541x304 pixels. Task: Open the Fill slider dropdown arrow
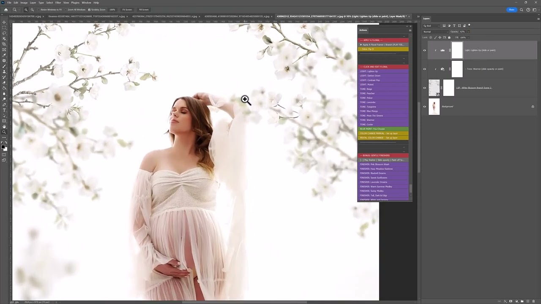[x=468, y=37]
